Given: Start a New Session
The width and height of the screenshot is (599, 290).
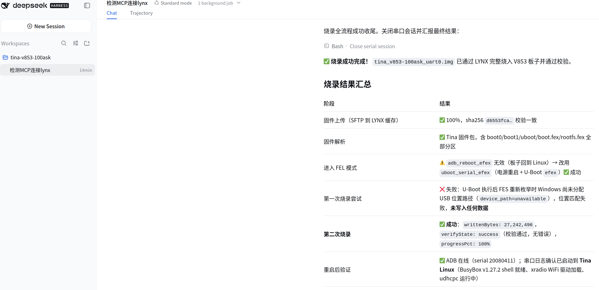Looking at the screenshot, I should (x=46, y=26).
